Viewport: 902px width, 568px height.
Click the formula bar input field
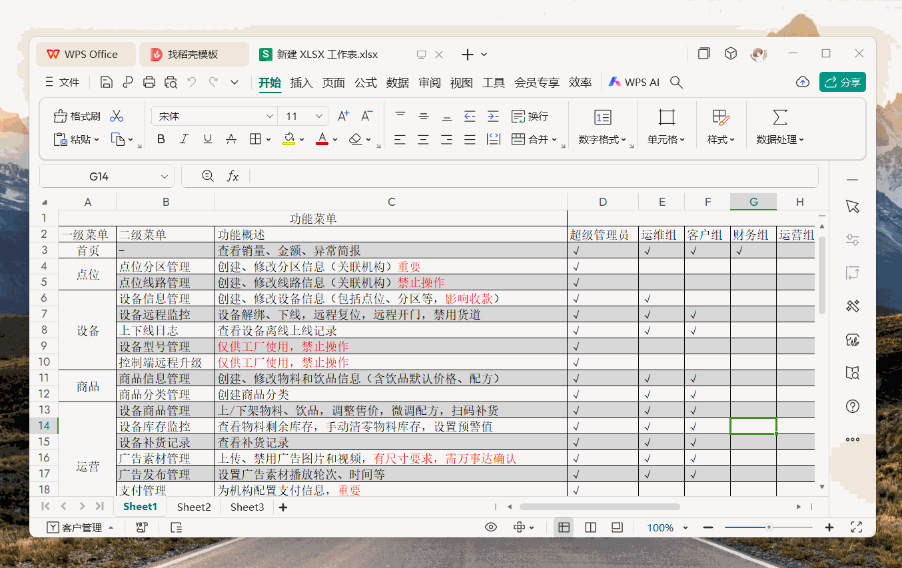tap(533, 176)
